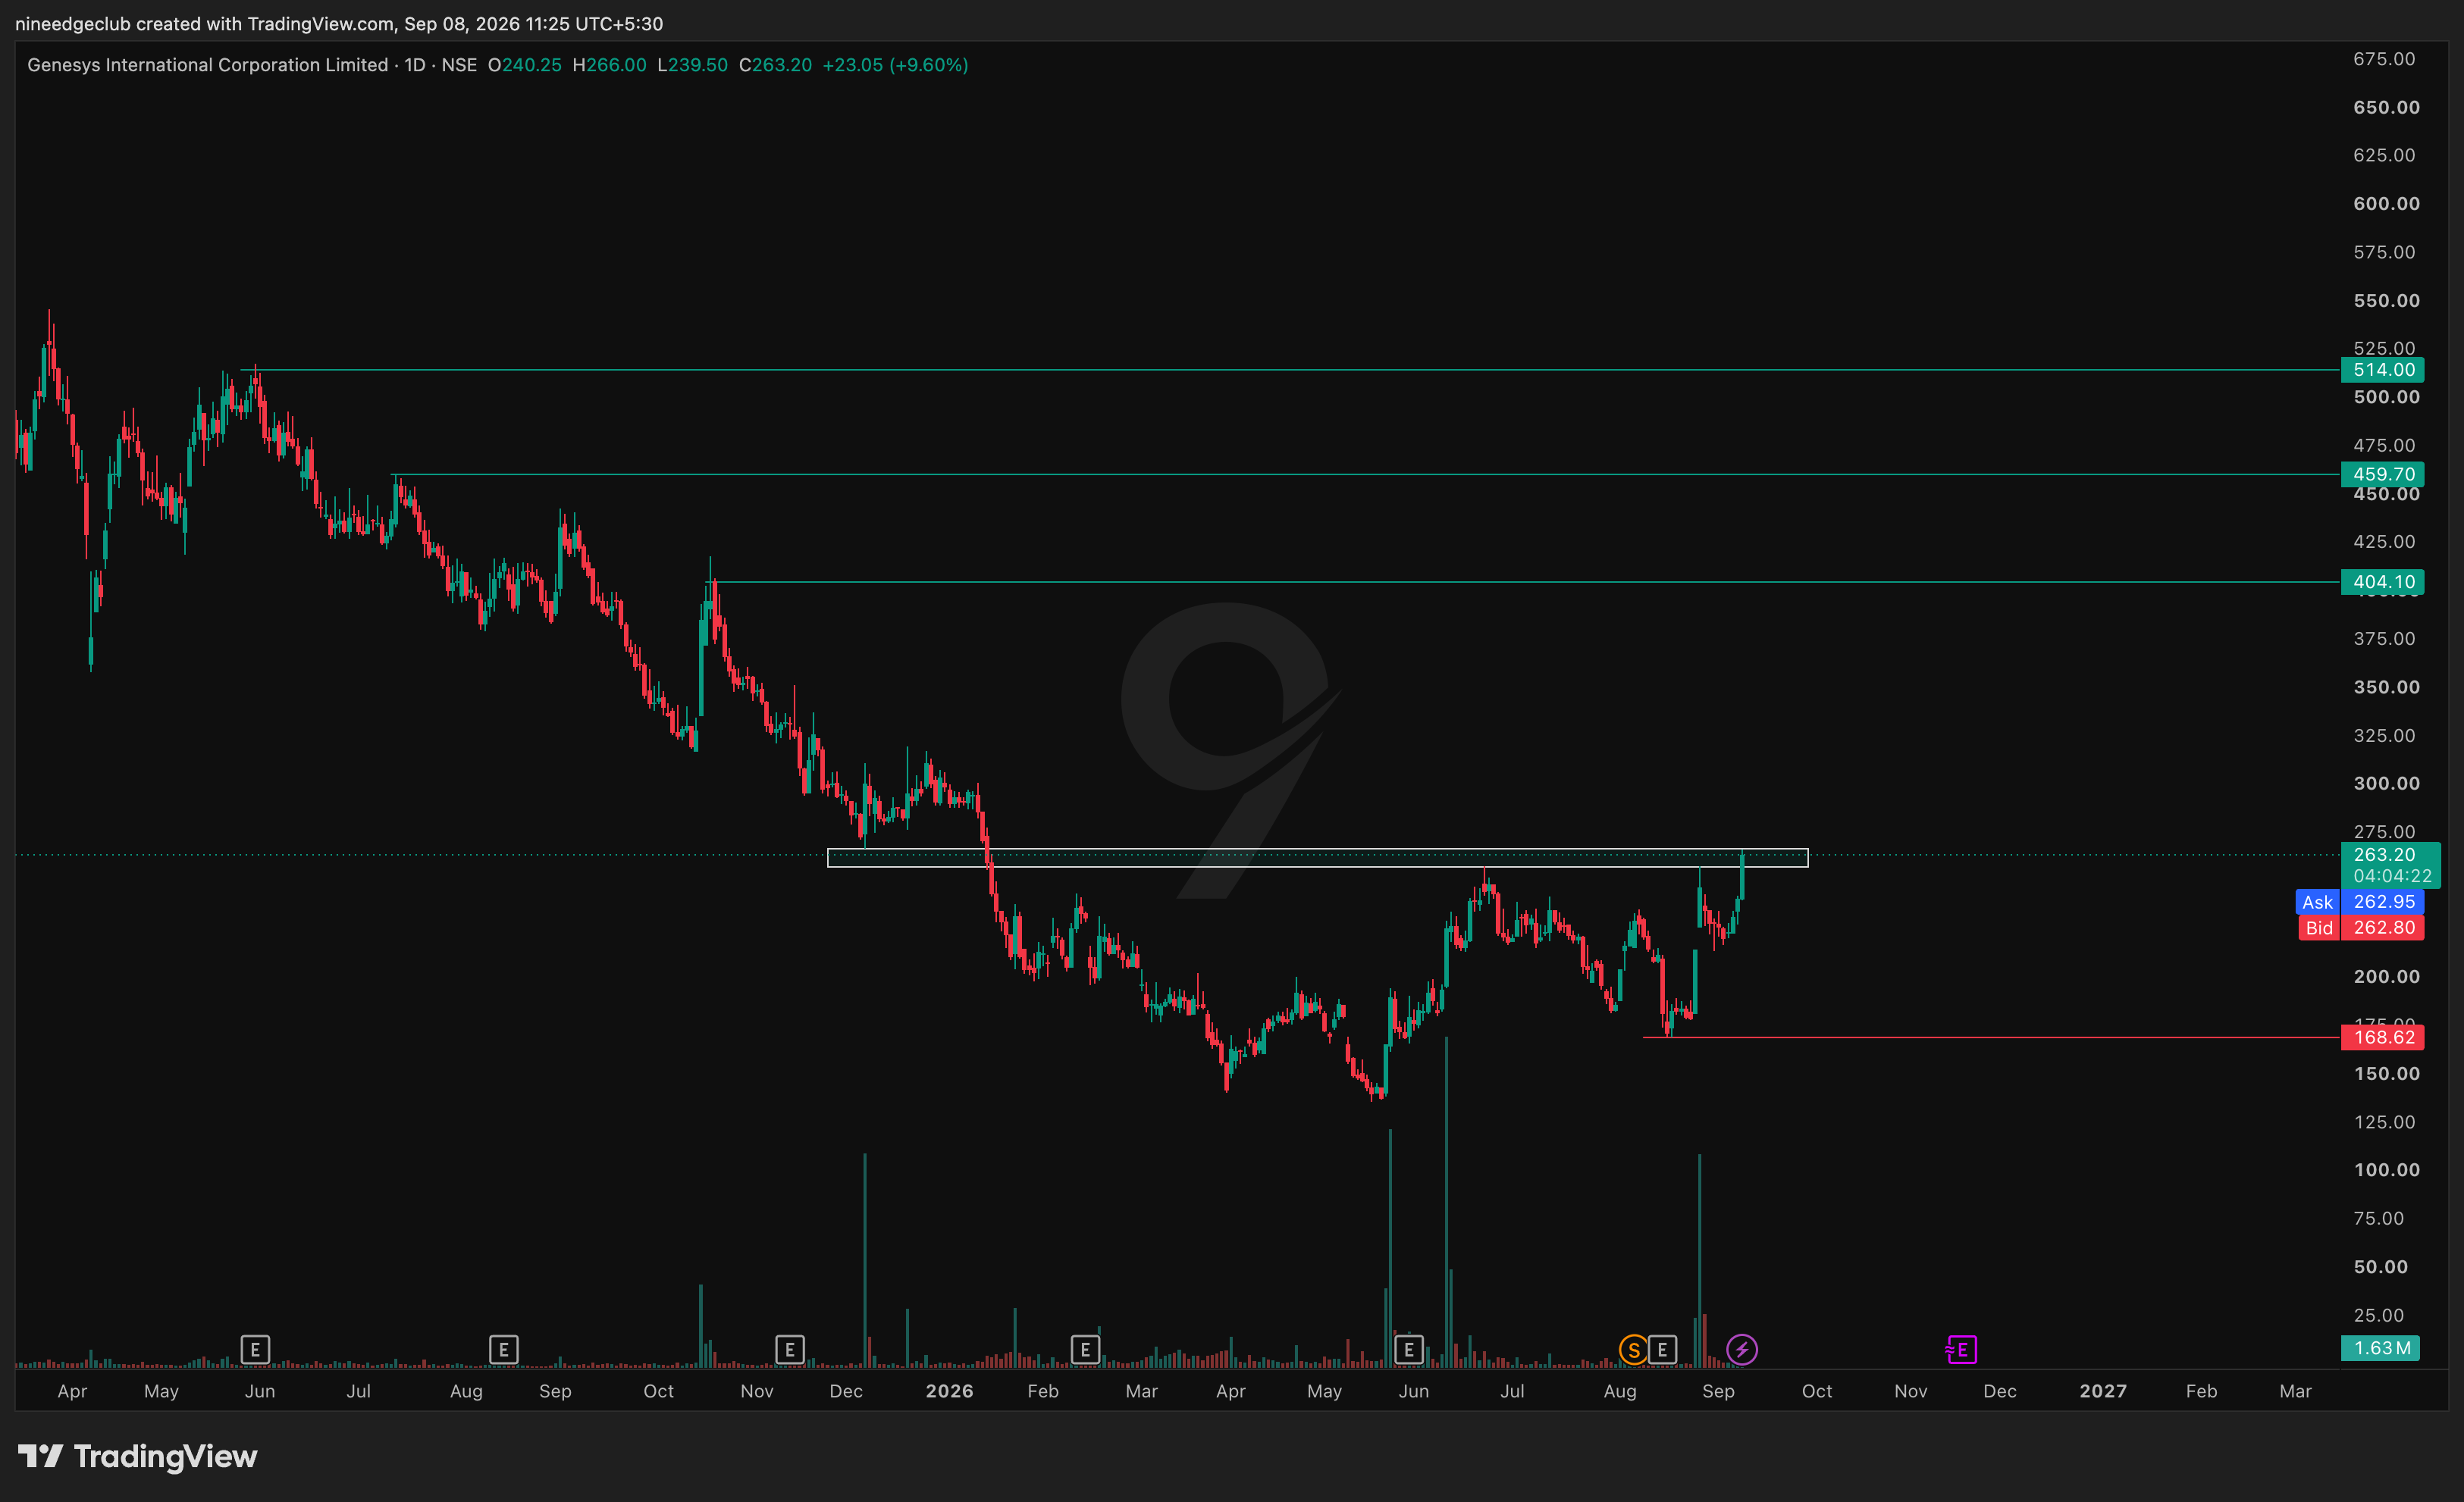2464x1502 pixels.
Task: Click the Ask price 262.95
Action: tap(2383, 903)
